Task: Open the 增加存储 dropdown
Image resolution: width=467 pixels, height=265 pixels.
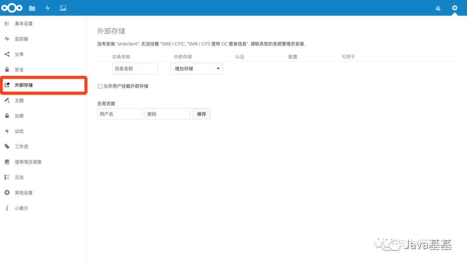Action: (x=196, y=68)
